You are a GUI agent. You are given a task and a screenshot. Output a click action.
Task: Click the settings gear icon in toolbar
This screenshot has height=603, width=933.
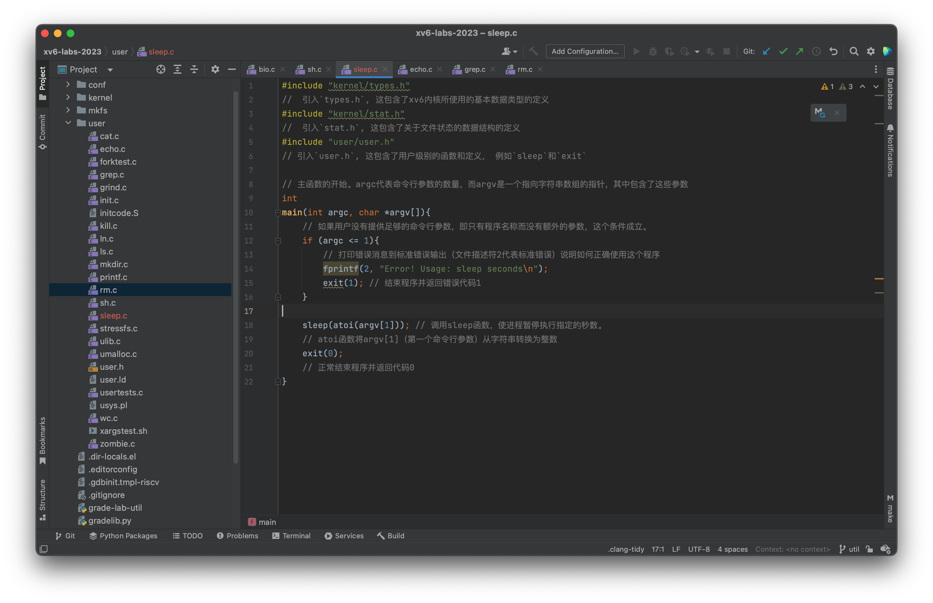coord(871,52)
